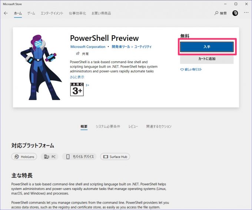Click the 3+ rating link
252x210 pixels.
[x=87, y=85]
